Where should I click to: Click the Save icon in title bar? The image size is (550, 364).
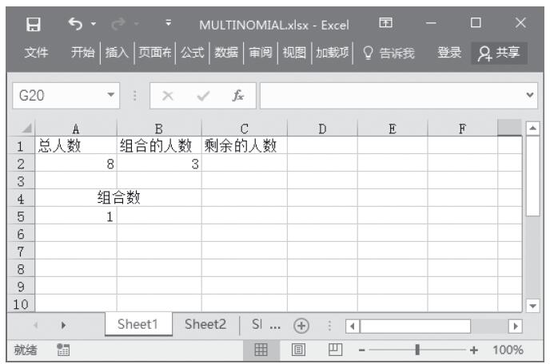[34, 24]
